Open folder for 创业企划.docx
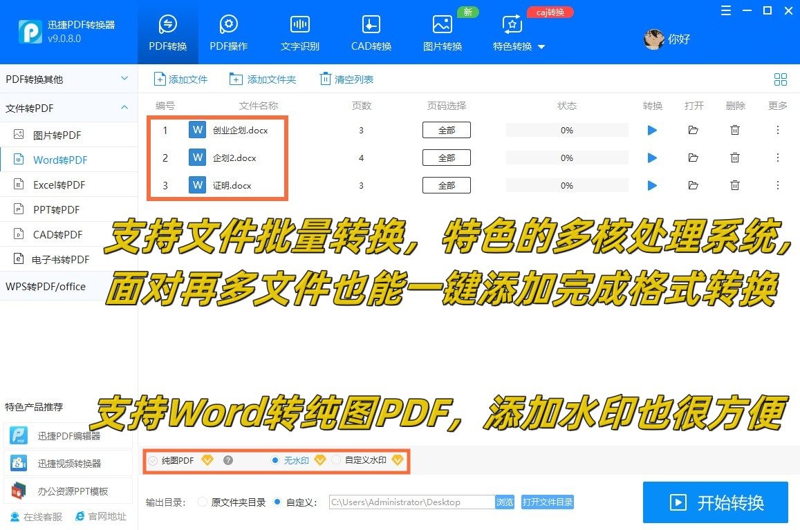The width and height of the screenshot is (800, 530). point(693,130)
